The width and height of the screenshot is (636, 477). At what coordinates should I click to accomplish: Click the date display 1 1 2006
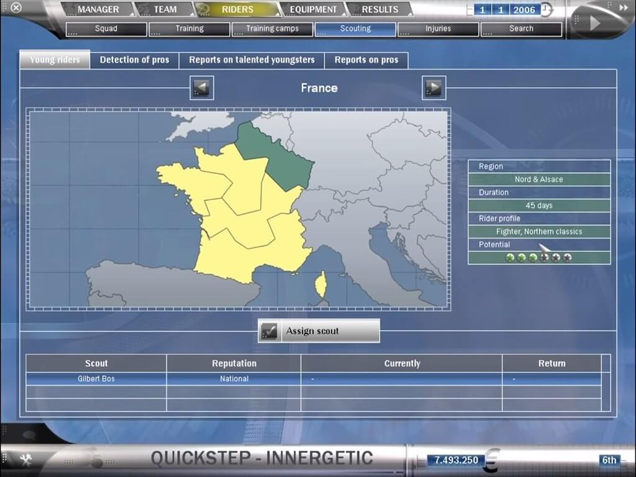point(507,10)
